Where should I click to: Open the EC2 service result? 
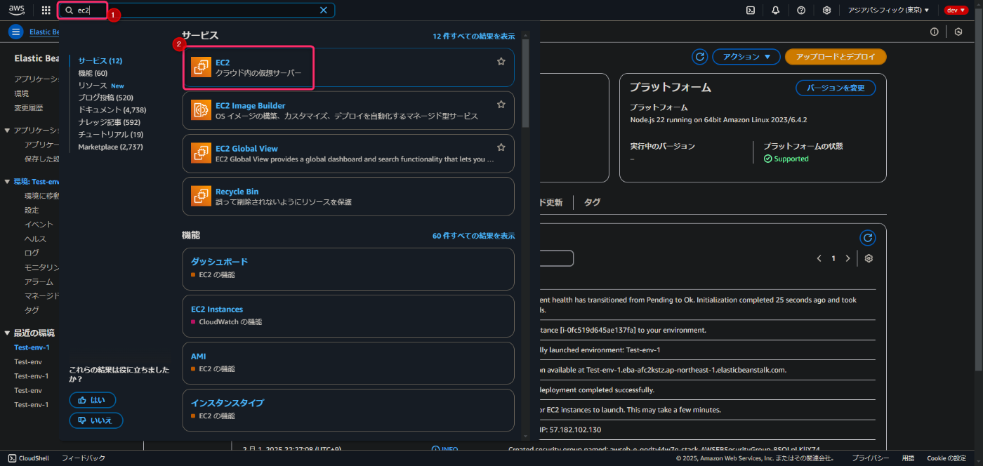[348, 67]
